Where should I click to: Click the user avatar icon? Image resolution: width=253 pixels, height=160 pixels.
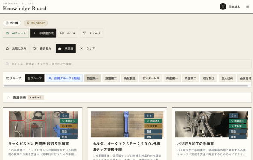[223, 6]
